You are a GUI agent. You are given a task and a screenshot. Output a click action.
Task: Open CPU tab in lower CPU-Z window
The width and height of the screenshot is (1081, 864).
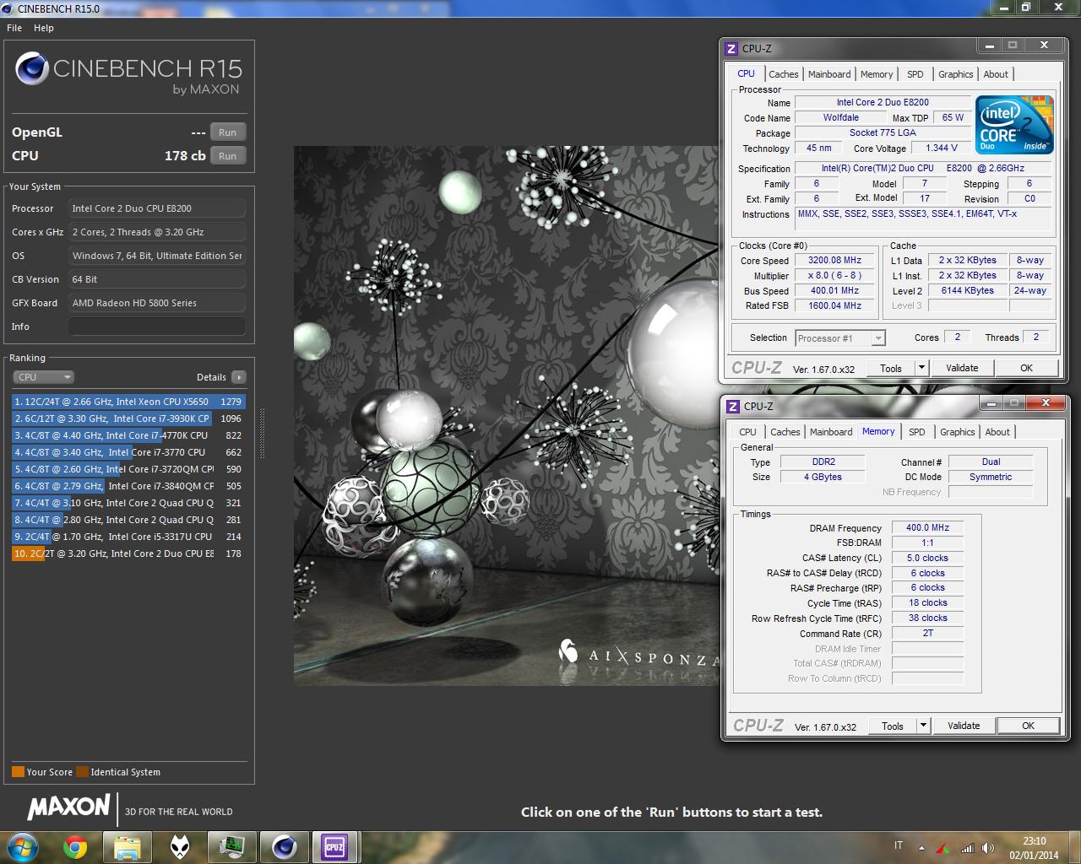(x=748, y=432)
